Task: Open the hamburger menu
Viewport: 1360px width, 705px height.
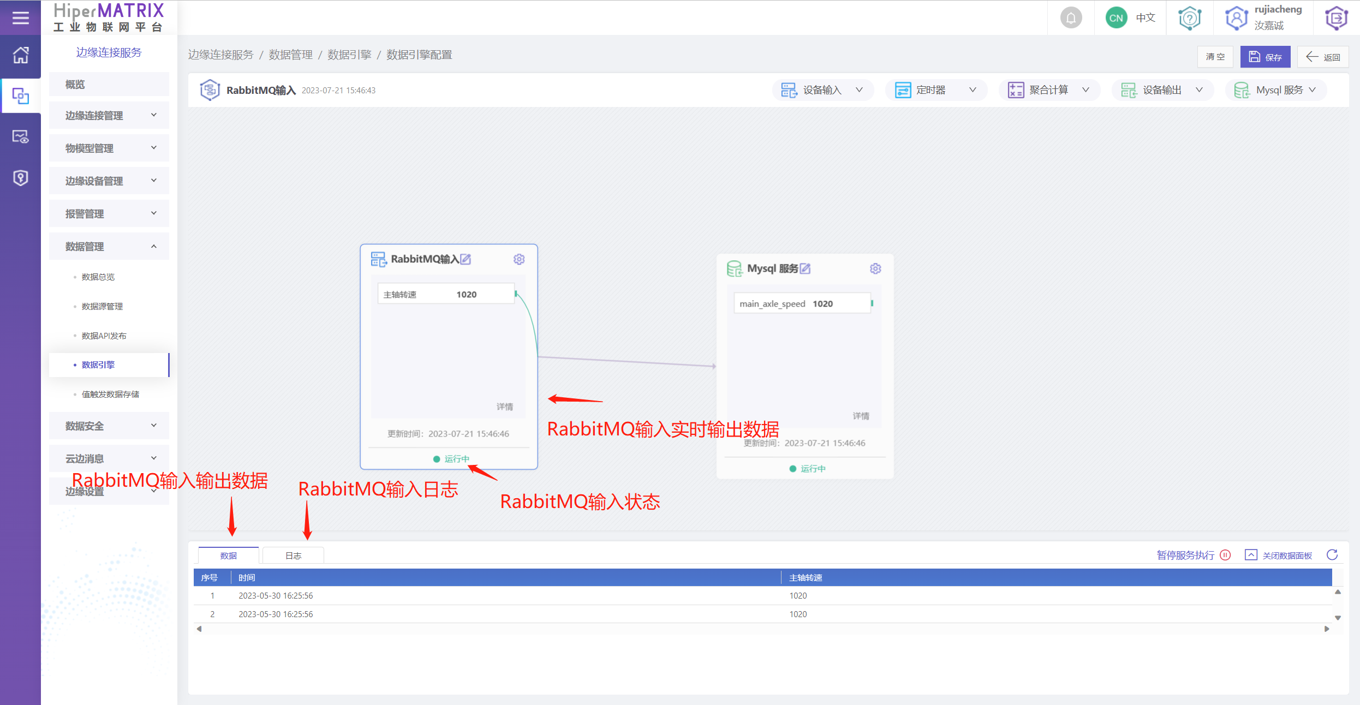Action: point(20,18)
